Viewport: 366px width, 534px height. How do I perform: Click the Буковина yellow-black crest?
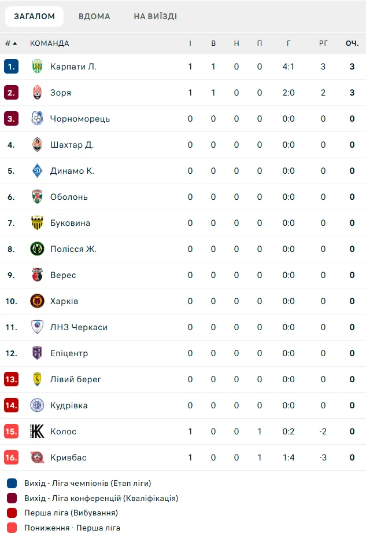pos(37,223)
